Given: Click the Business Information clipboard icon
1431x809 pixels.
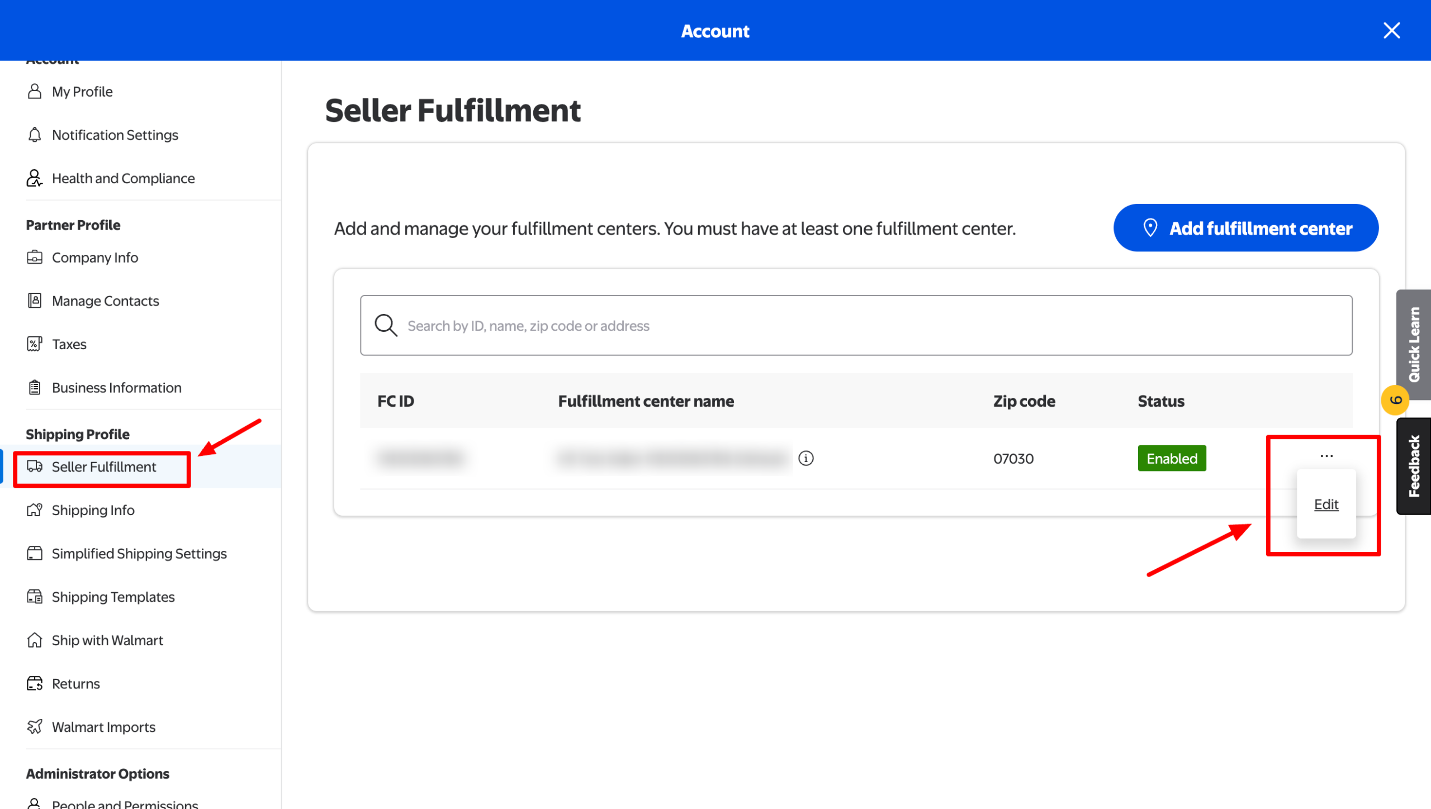Looking at the screenshot, I should click(35, 387).
